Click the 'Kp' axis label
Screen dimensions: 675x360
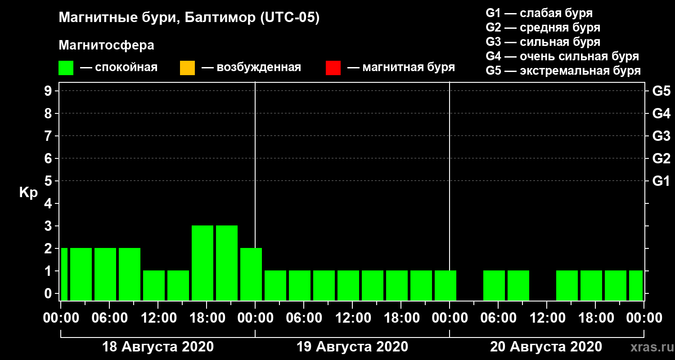click(x=28, y=193)
